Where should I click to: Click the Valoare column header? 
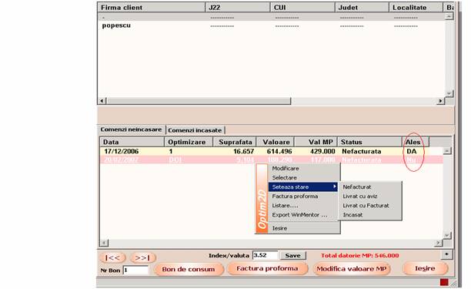[x=276, y=142]
